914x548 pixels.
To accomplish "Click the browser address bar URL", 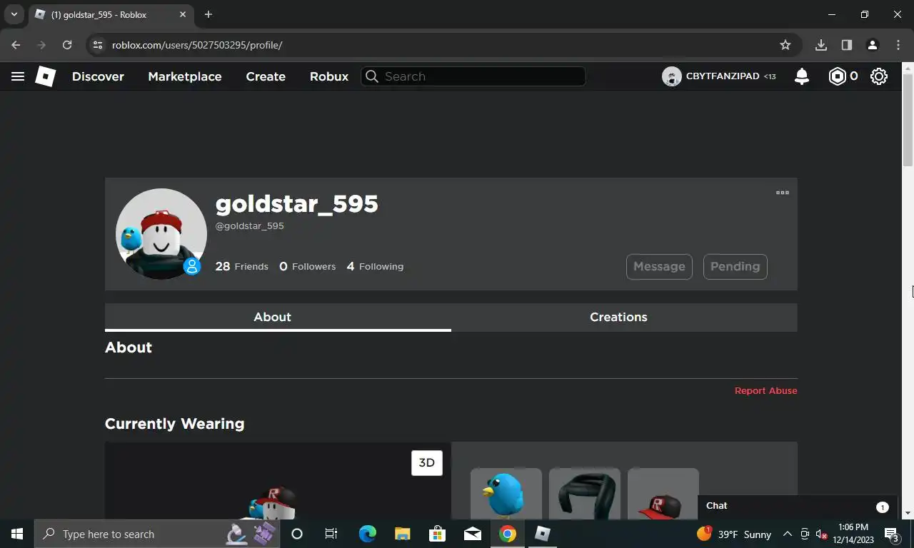I will tap(197, 45).
